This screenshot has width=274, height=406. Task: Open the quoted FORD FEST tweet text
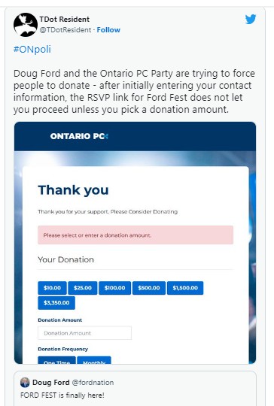pos(62,395)
